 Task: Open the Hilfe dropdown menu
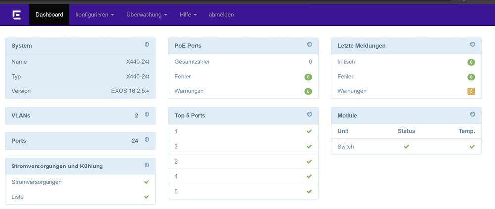[188, 15]
